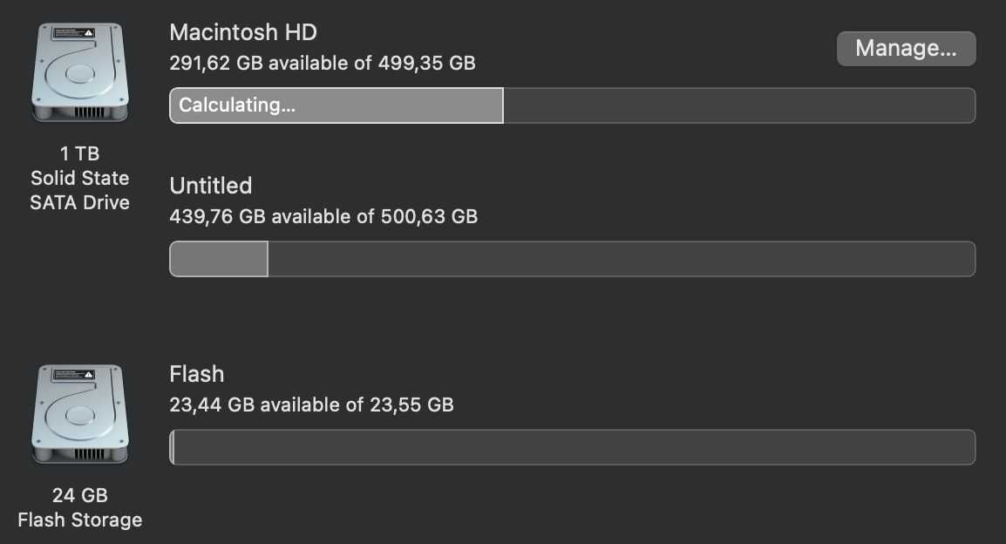Image resolution: width=1006 pixels, height=544 pixels.
Task: Click the Macintosh HD volume name
Action: tap(243, 32)
